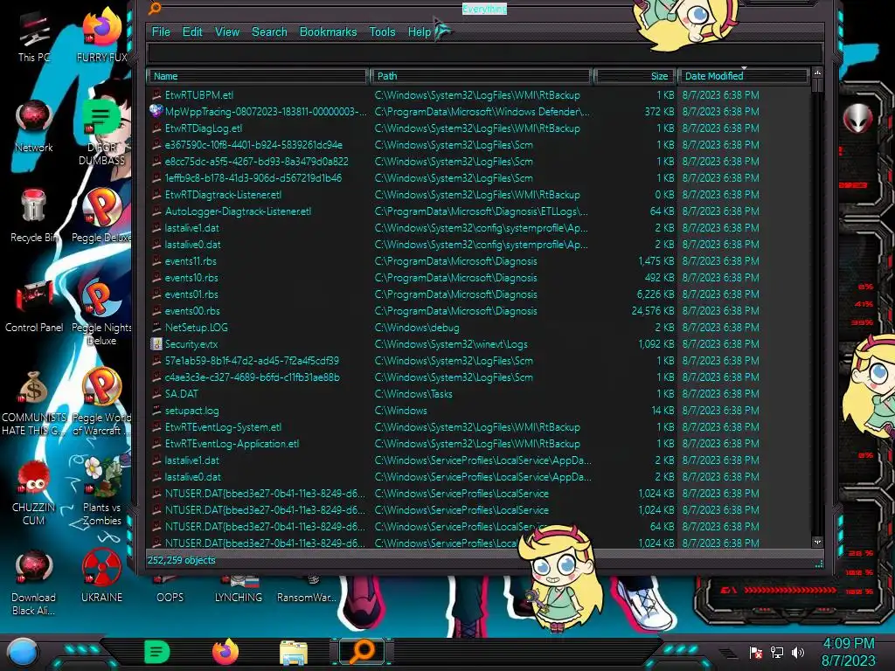This screenshot has height=671, width=895.
Task: Sort results by Name column header
Action: coord(257,76)
